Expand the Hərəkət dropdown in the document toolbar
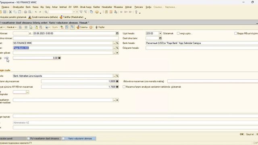 click(x=11, y=27)
